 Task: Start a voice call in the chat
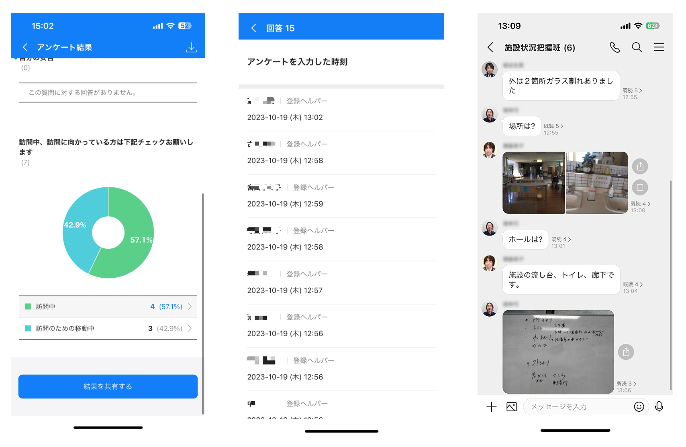tap(615, 47)
